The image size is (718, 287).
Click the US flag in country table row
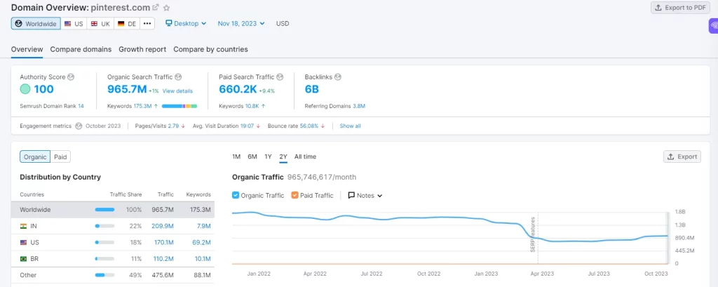pos(23,243)
